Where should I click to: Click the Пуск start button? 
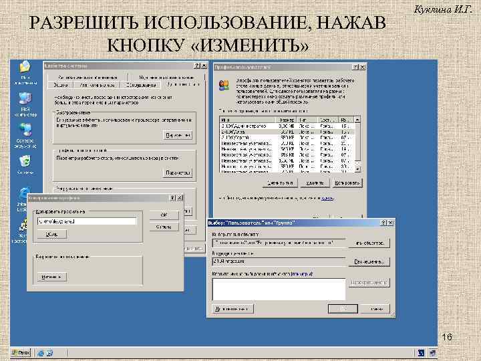tap(21, 353)
